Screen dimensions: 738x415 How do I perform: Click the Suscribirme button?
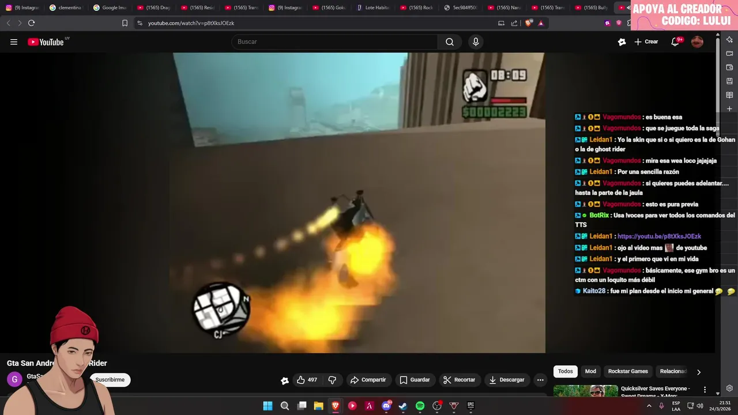(110, 380)
